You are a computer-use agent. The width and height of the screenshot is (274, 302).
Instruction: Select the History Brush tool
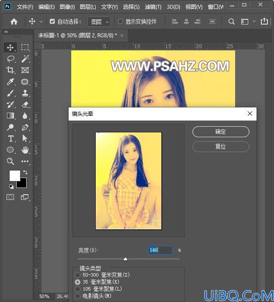[10, 105]
